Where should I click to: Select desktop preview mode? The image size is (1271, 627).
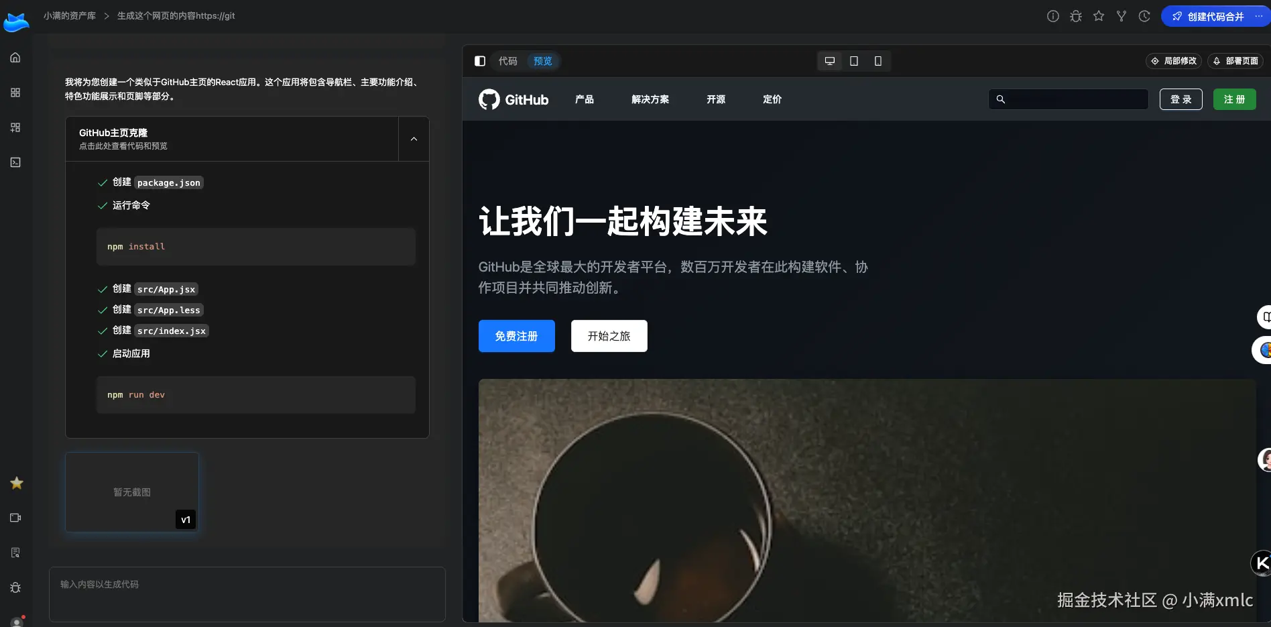(x=830, y=61)
